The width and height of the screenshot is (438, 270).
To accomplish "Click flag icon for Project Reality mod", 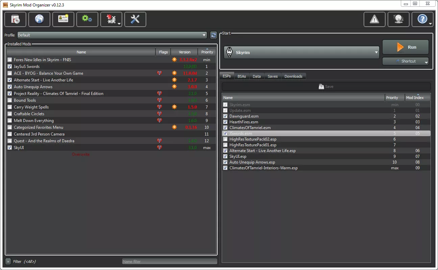I will pos(160,93).
